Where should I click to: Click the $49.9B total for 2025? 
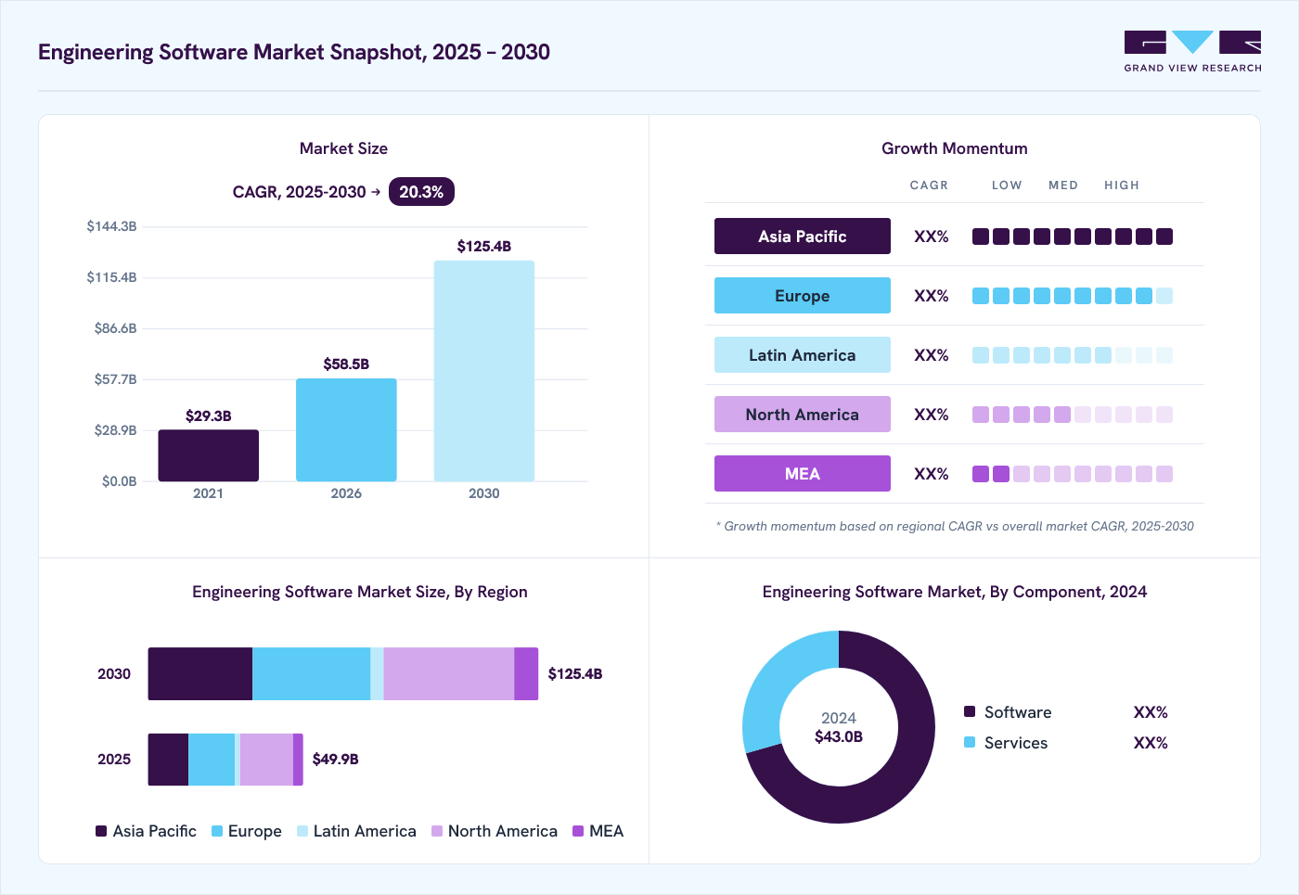coord(336,759)
